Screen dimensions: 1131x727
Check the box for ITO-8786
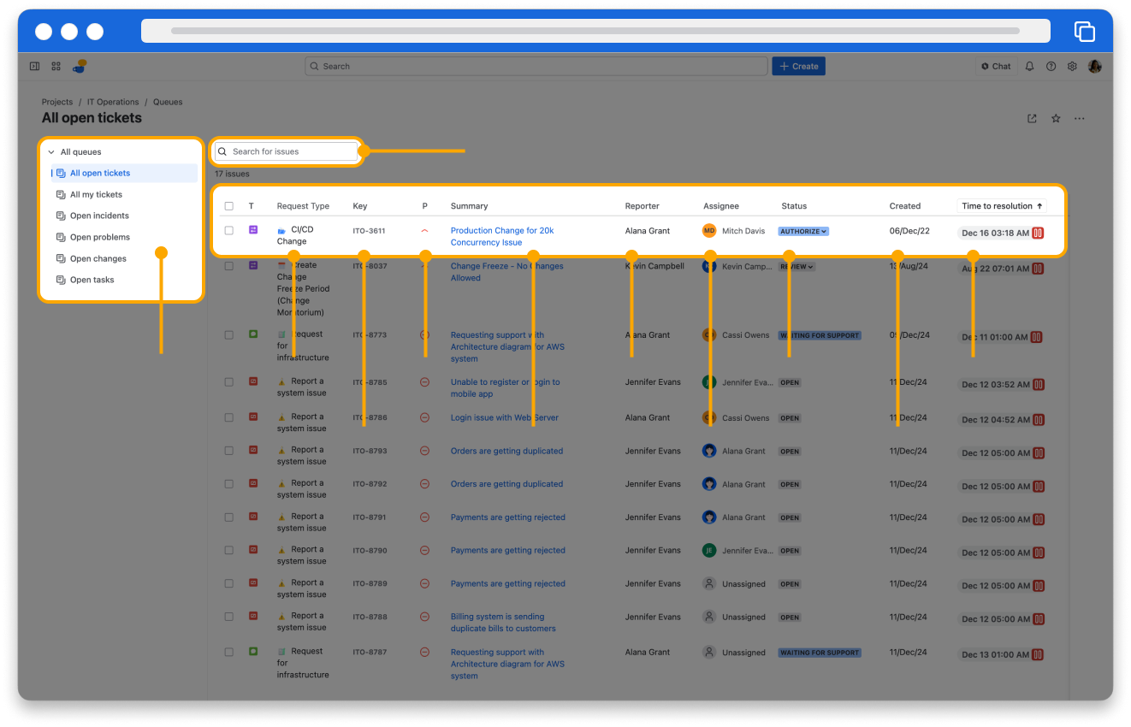tap(228, 417)
